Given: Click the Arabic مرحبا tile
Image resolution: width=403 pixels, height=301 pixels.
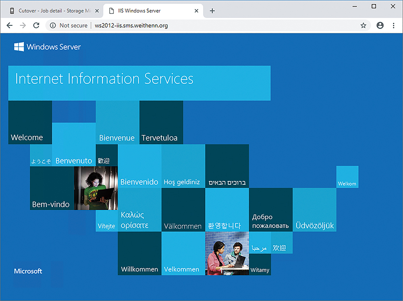Looking at the screenshot, I should tap(260, 243).
